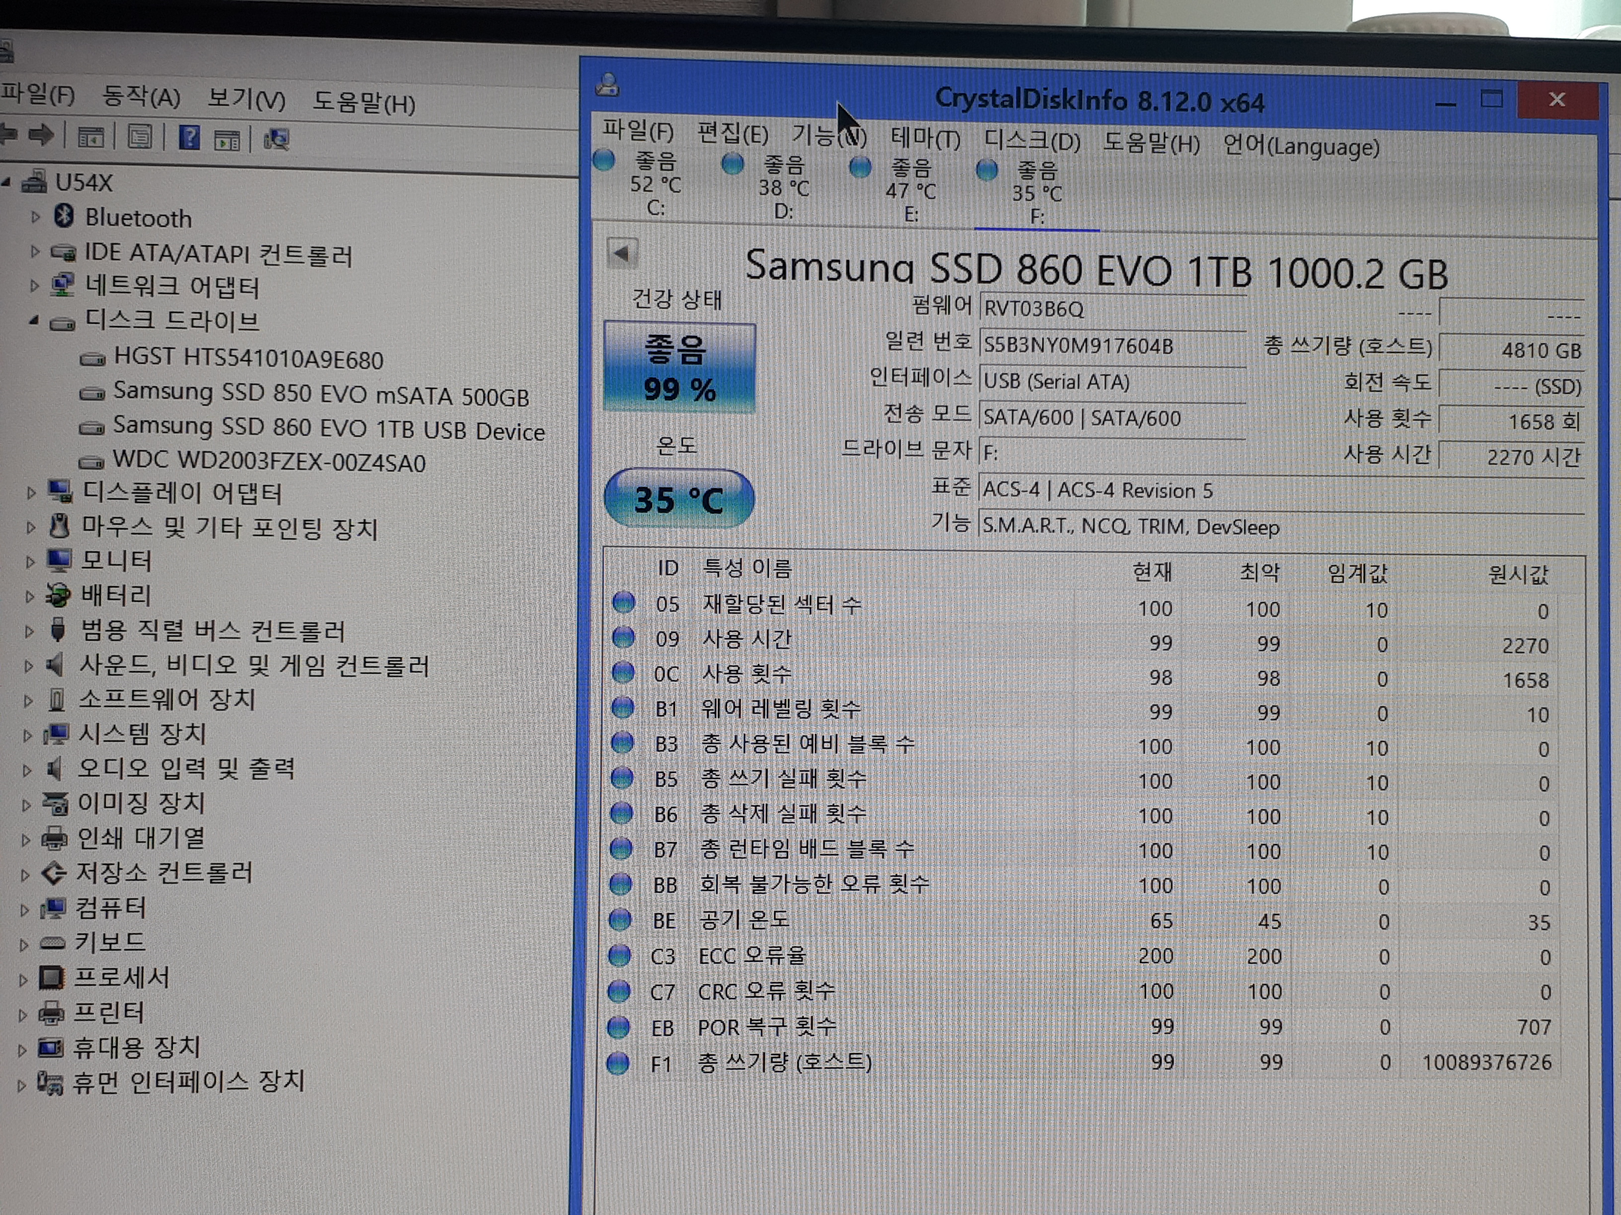1621x1215 pixels.
Task: Expand the Bluetooth category
Action: click(34, 217)
